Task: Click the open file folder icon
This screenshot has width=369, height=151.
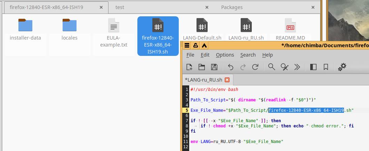Action: click(202, 67)
